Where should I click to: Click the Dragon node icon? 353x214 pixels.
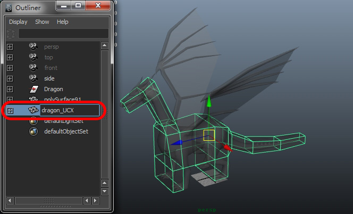click(33, 89)
